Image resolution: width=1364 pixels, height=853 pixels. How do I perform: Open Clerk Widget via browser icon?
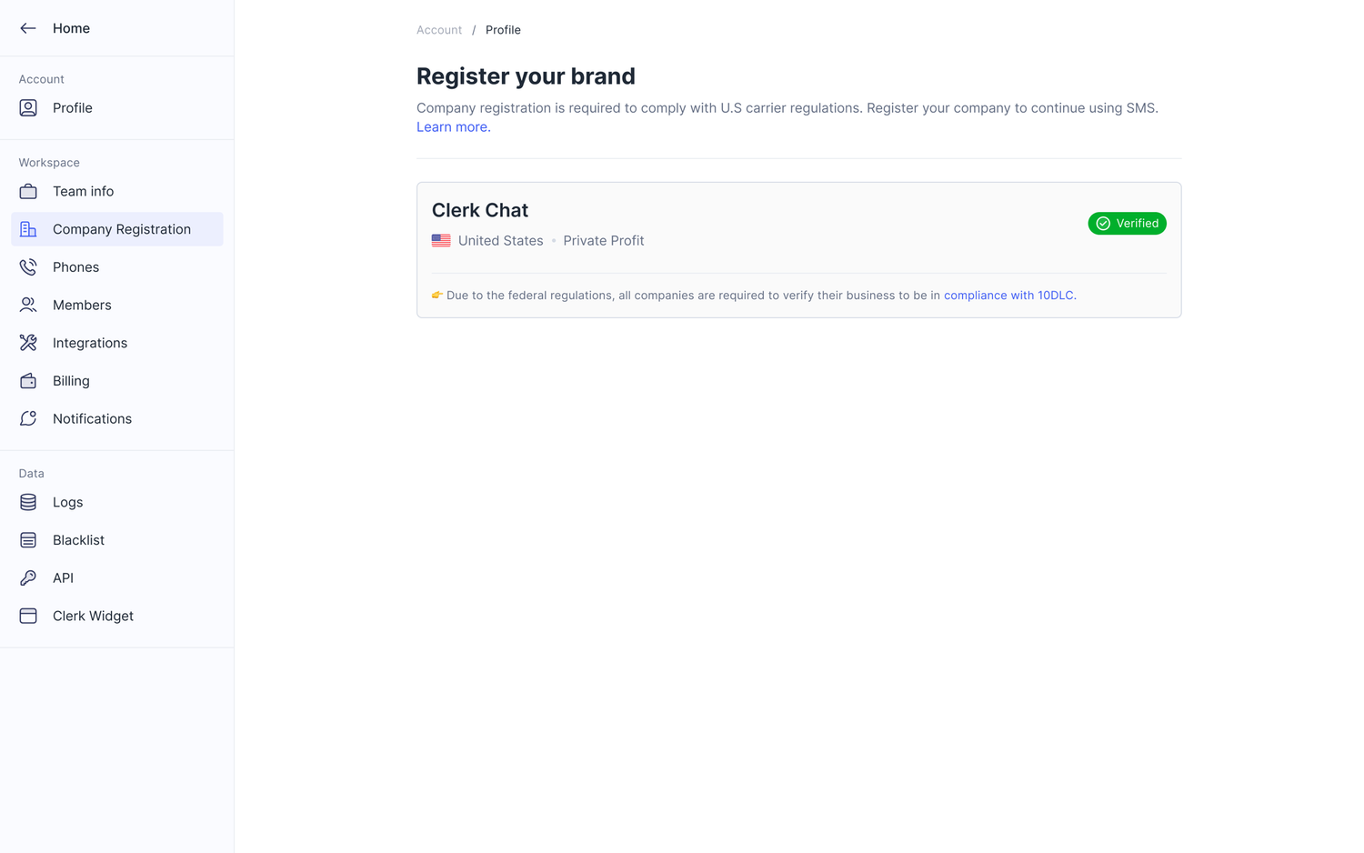28,616
